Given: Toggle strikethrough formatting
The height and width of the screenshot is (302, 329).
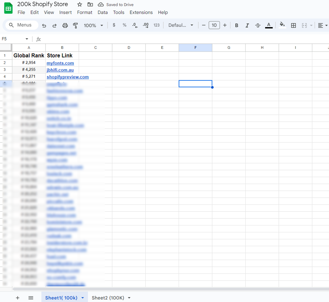Looking at the screenshot, I should point(258,25).
